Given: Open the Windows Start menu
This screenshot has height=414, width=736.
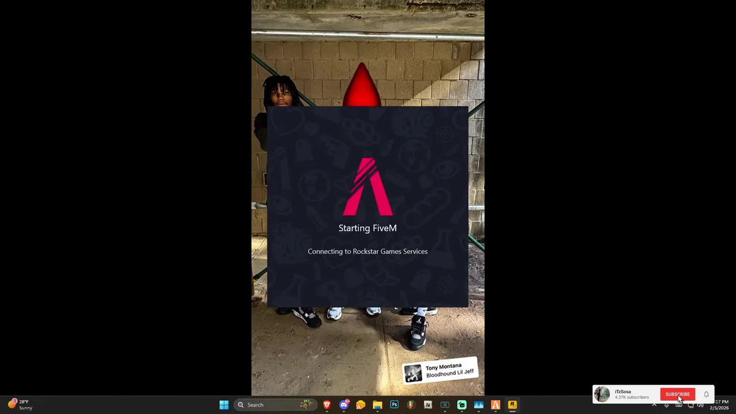Looking at the screenshot, I should 224,405.
